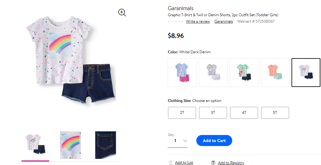
Task: Click the gift icon for registry
Action: 213,163
